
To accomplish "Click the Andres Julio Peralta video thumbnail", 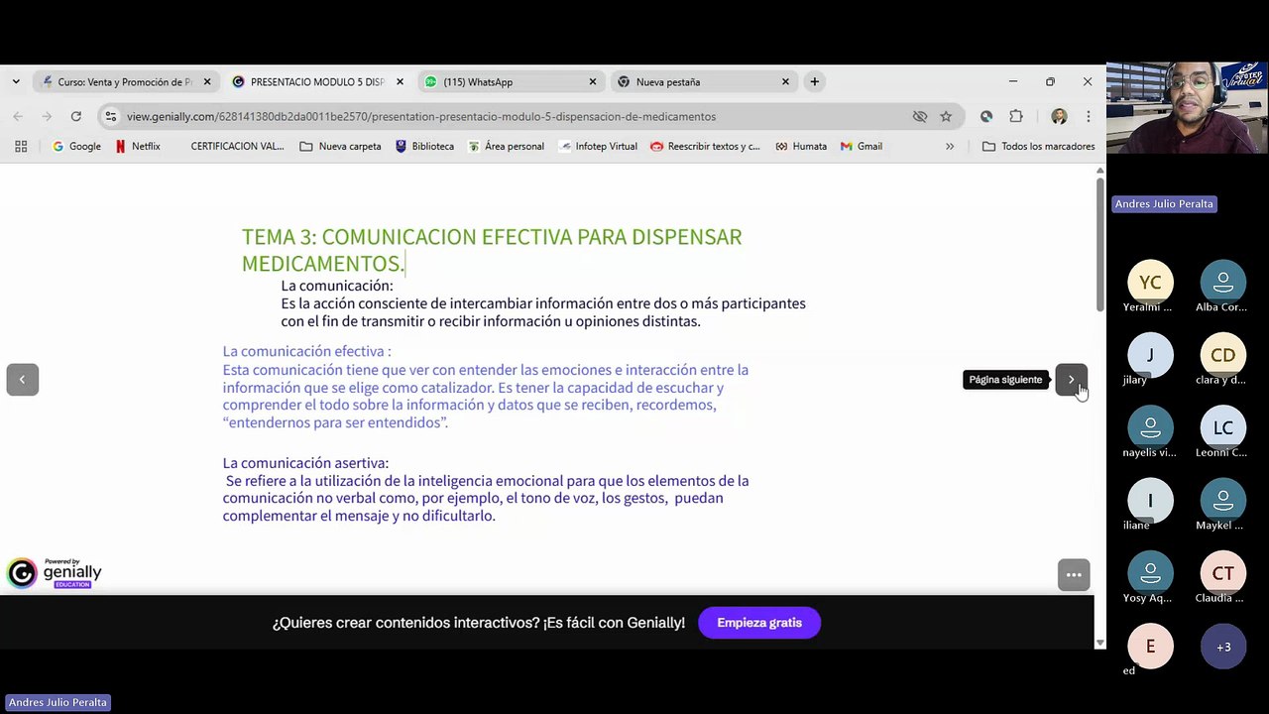I will (1188, 107).
